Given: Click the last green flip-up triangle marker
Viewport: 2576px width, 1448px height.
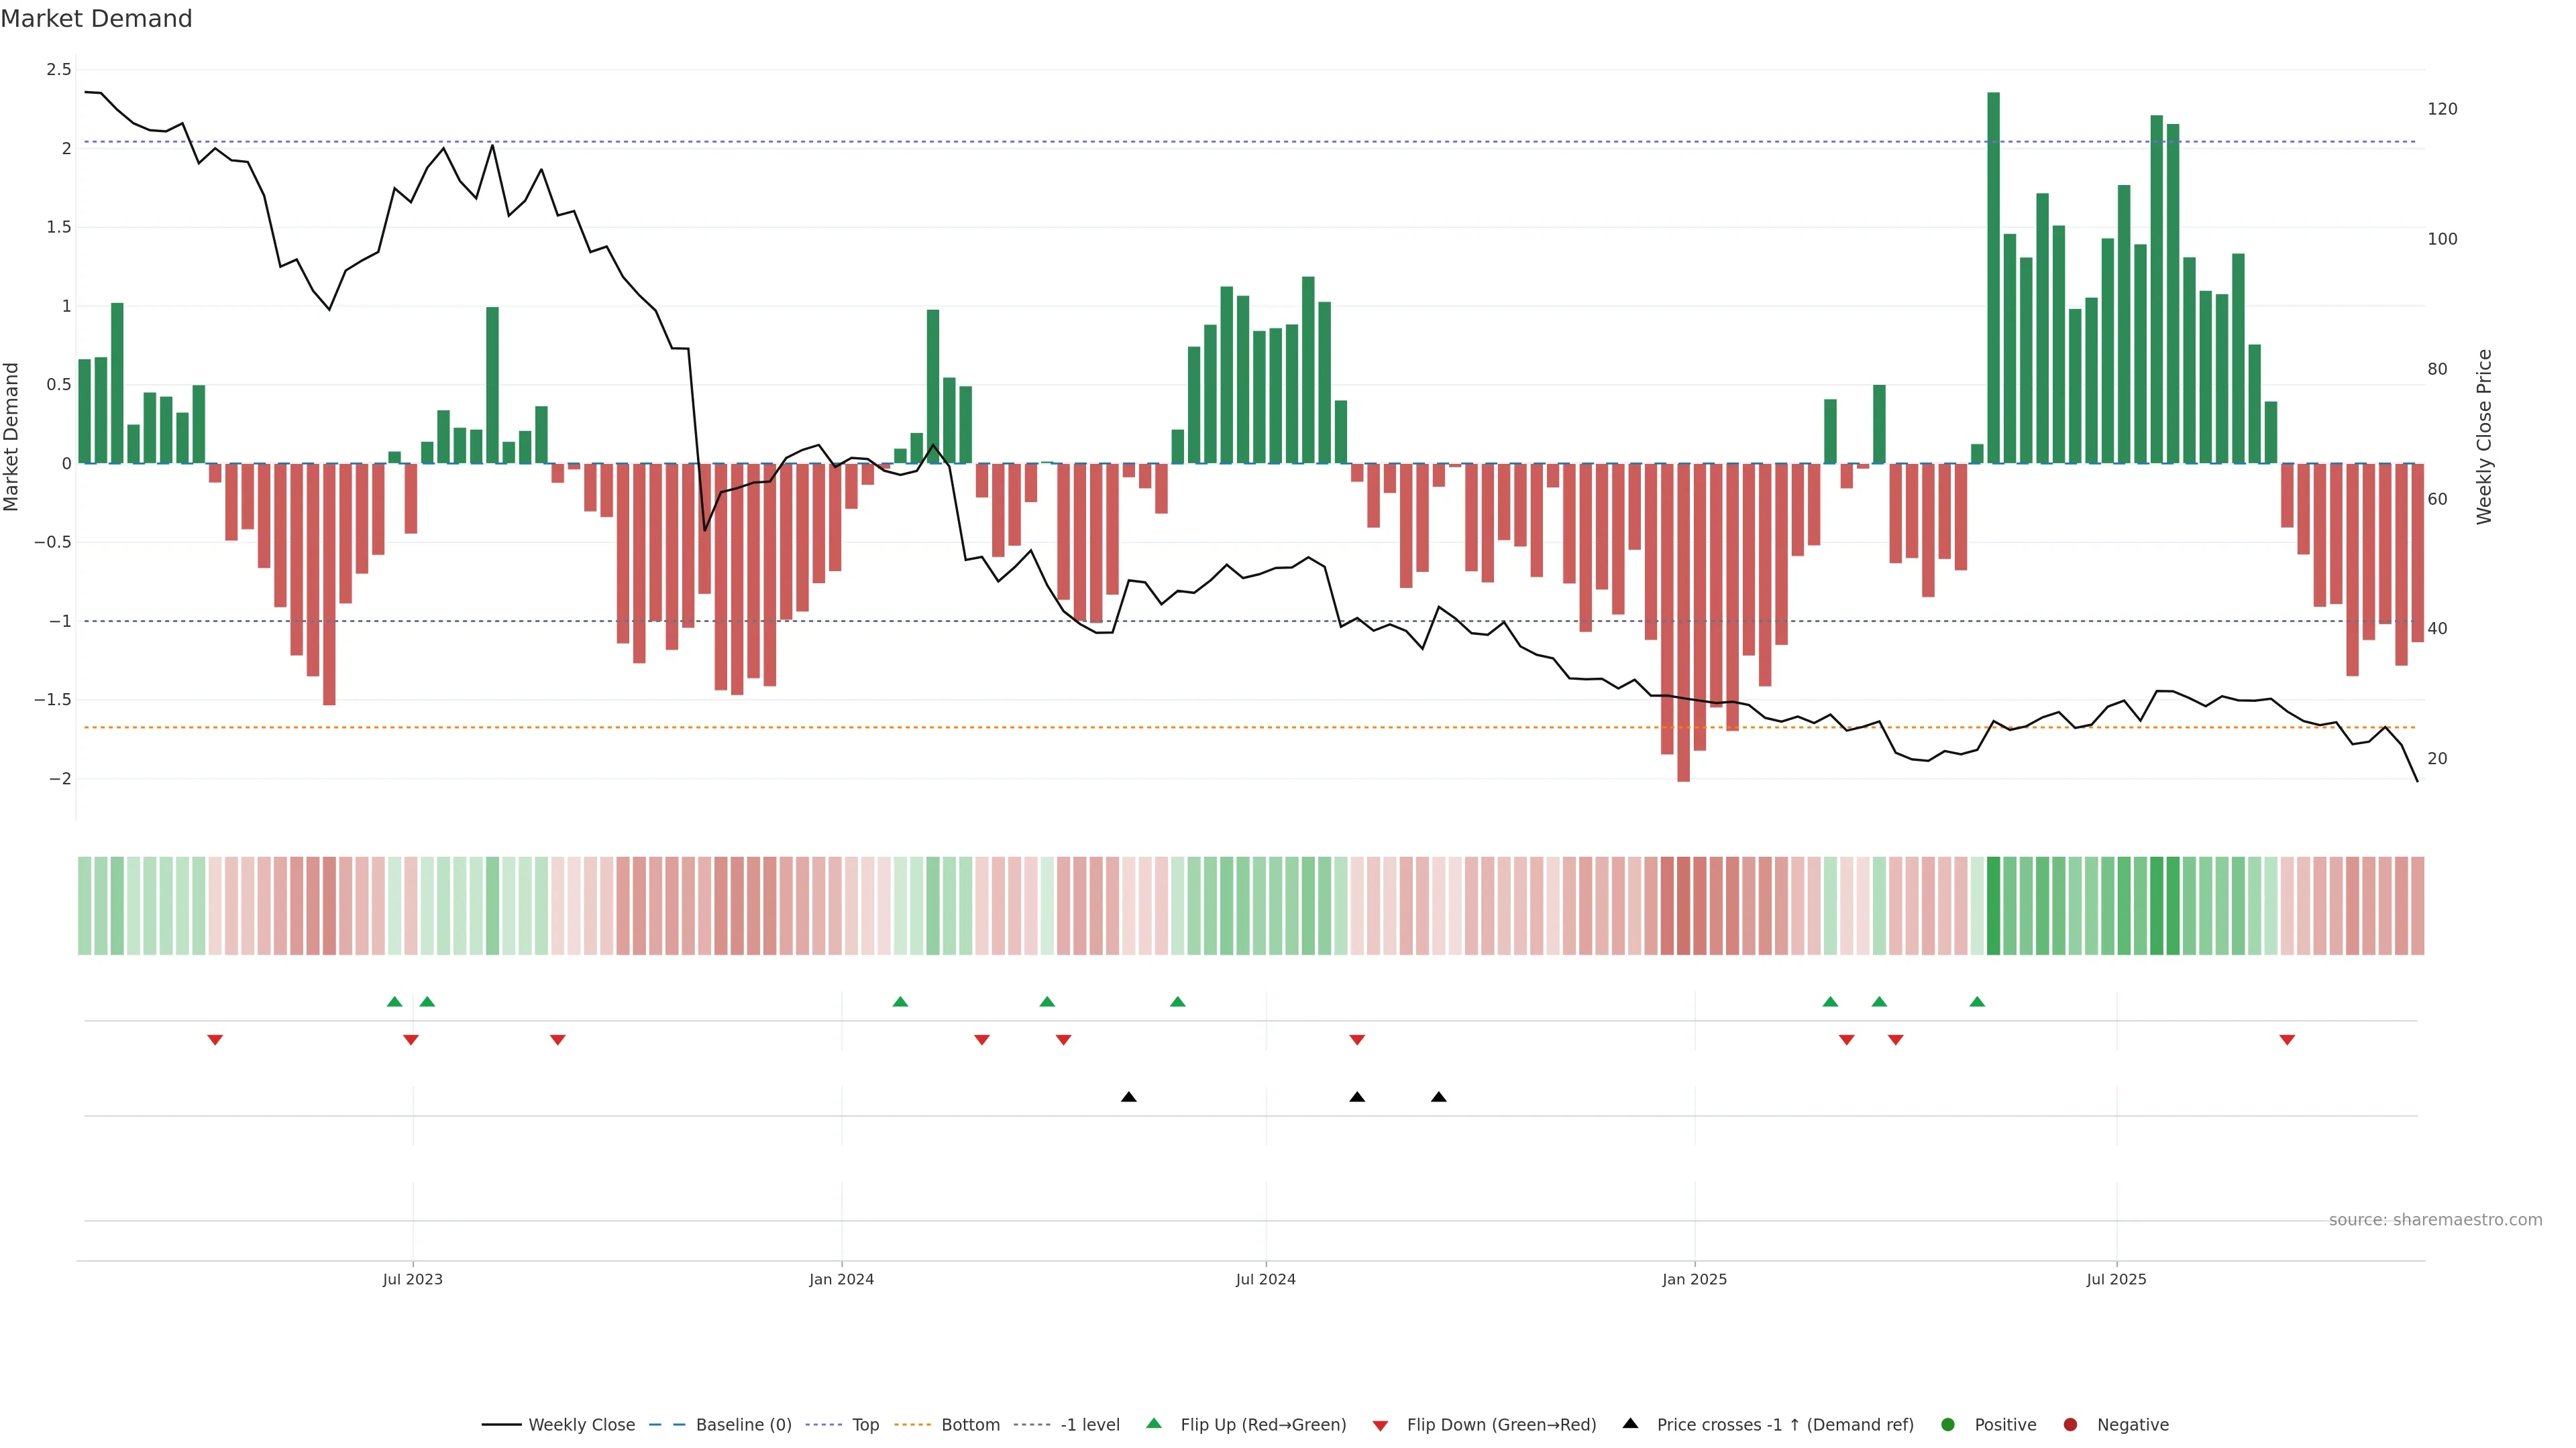Looking at the screenshot, I should (1977, 1002).
